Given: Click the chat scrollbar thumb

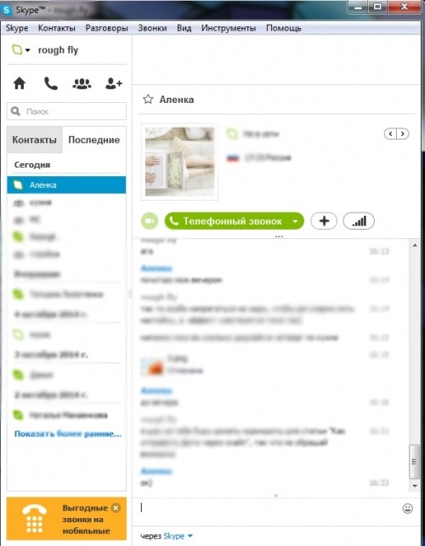Looking at the screenshot, I should (415, 462).
